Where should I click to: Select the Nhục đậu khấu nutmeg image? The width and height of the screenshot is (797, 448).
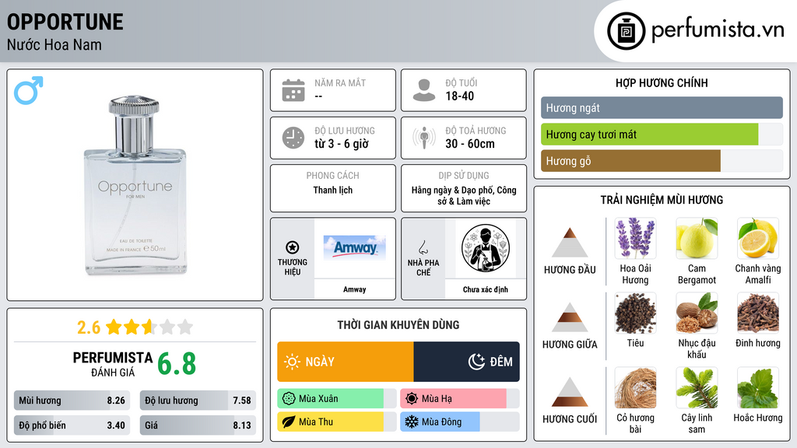(697, 313)
